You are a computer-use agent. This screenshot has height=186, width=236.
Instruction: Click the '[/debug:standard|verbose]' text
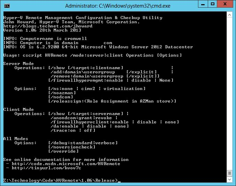pos(83,143)
